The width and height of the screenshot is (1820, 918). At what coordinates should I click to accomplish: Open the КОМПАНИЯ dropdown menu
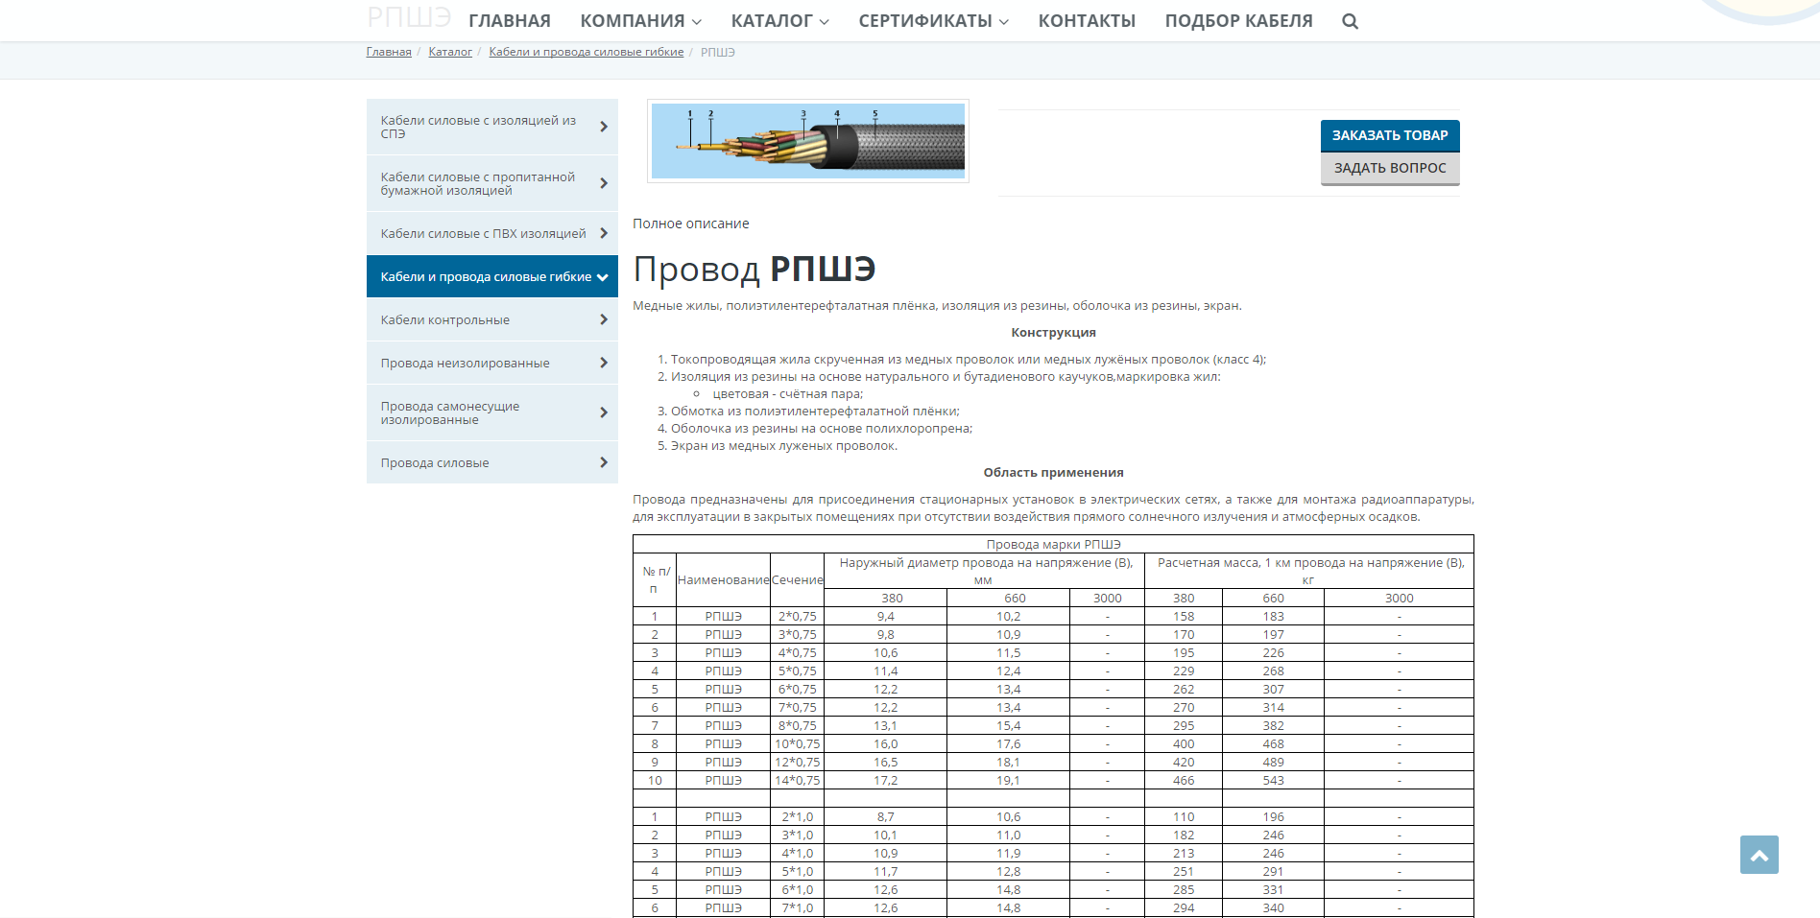[641, 21]
